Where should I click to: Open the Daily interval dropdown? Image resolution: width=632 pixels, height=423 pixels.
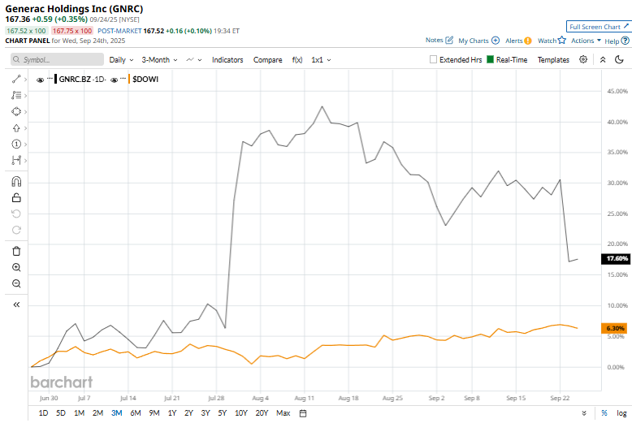121,59
